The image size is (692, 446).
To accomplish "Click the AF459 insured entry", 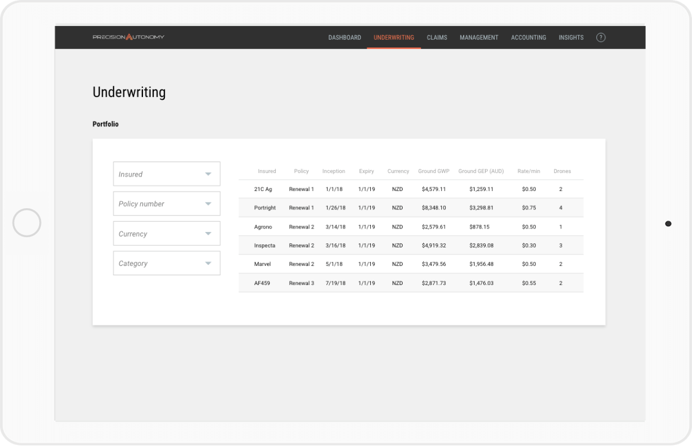I will point(262,283).
